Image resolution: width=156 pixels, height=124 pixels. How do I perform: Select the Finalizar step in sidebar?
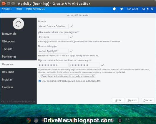(19, 87)
